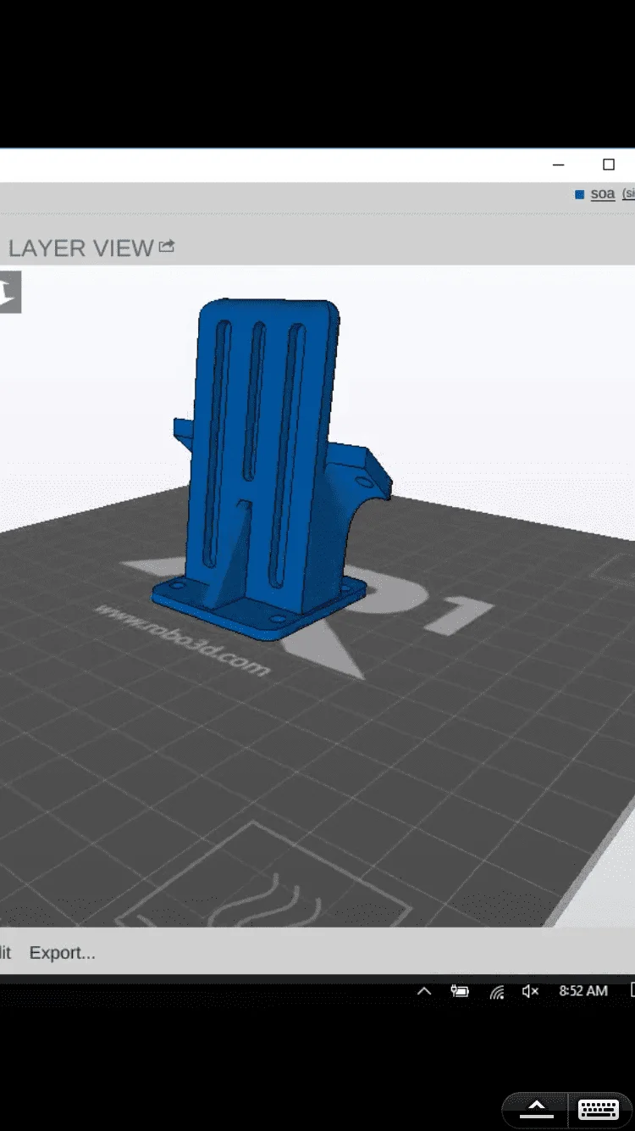Open the Wi-Fi network tray icon
The image size is (635, 1131).
pyautogui.click(x=497, y=991)
